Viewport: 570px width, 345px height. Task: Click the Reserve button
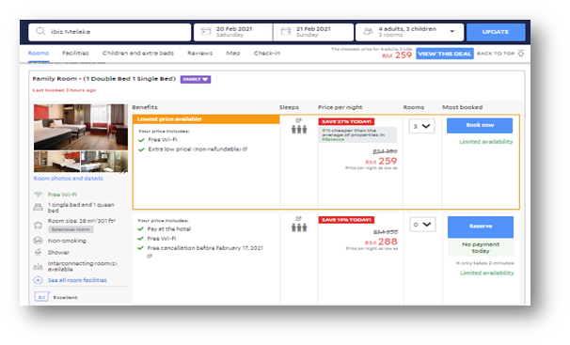point(481,227)
